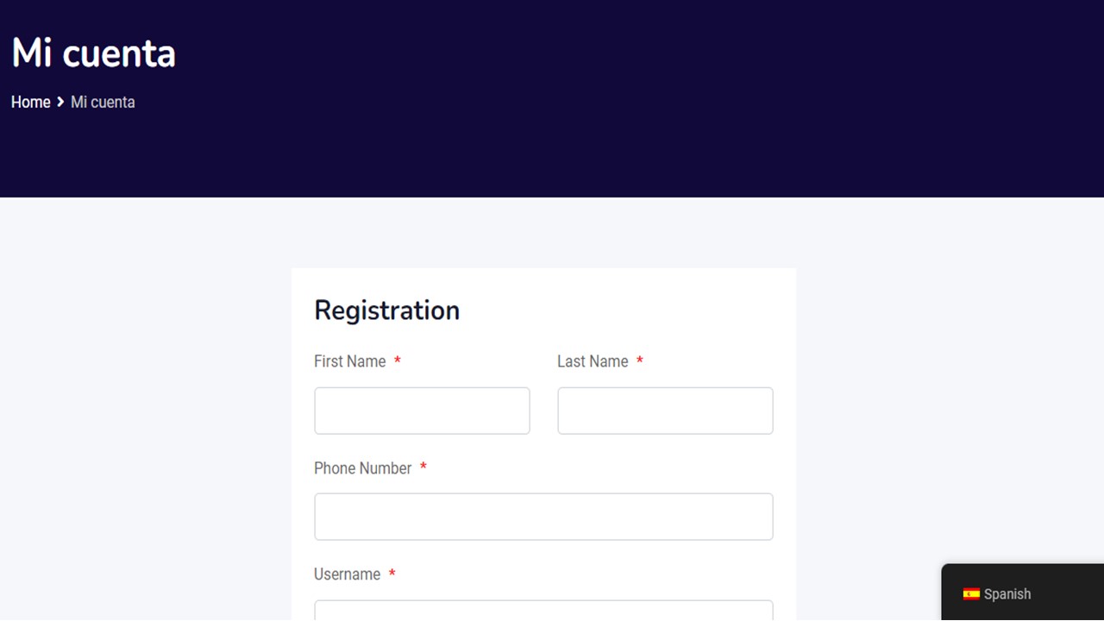1104x621 pixels.
Task: Open the Home link in the breadcrumb
Action: [30, 102]
